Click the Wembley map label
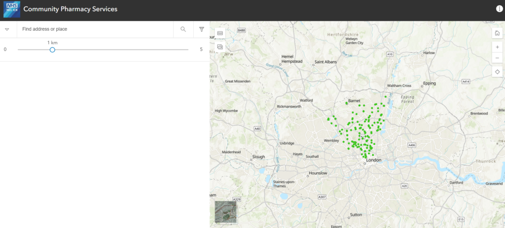The width and height of the screenshot is (505, 228). tap(331, 141)
